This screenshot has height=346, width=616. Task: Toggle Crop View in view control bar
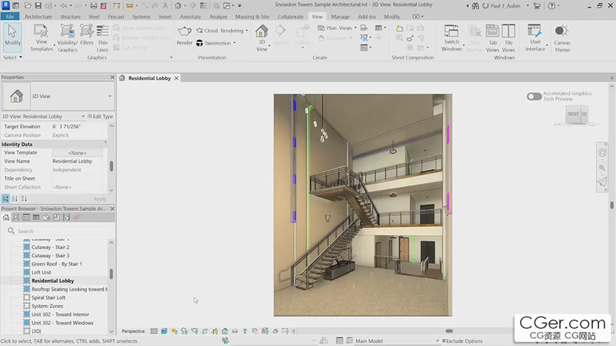(x=204, y=331)
